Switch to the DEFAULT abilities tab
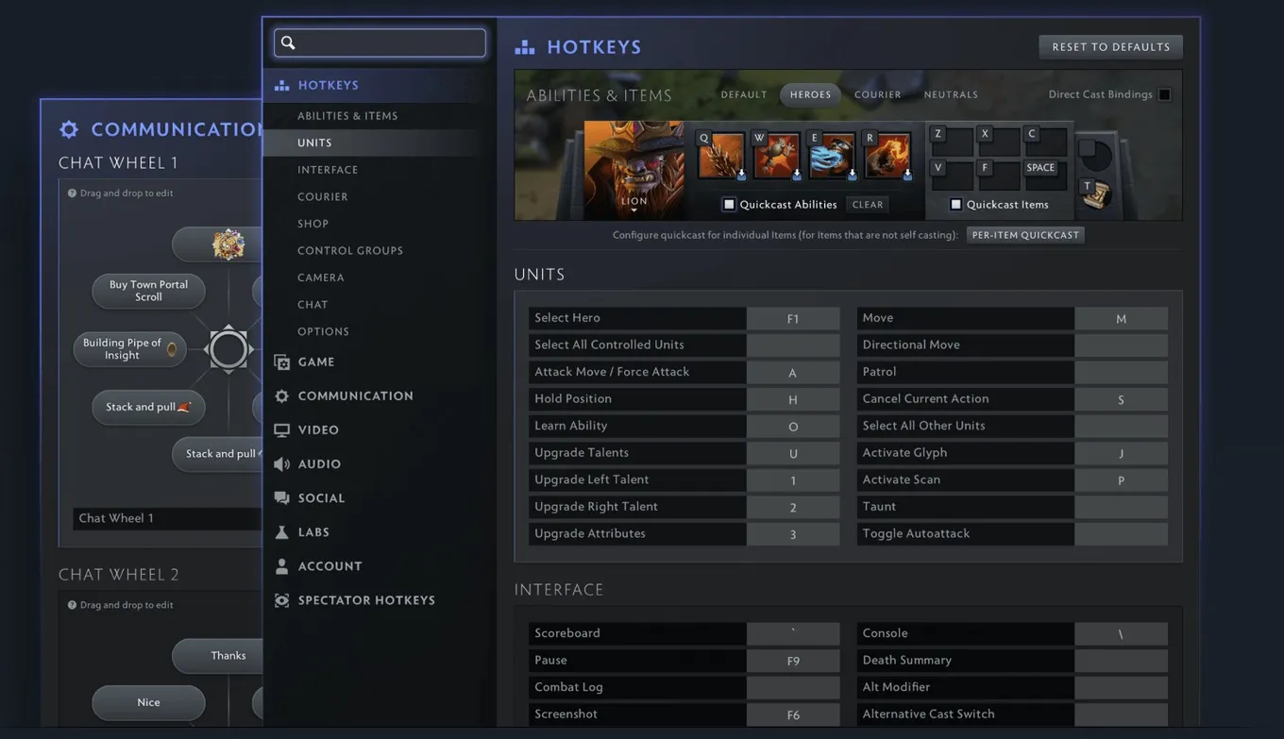The width and height of the screenshot is (1284, 739). click(744, 94)
